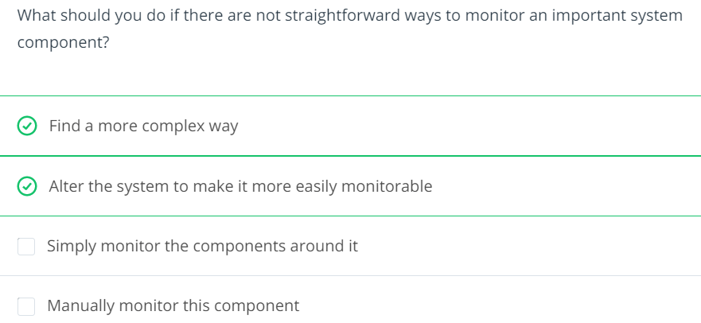Click green checkmark beside "Find a more complex way"

point(27,126)
